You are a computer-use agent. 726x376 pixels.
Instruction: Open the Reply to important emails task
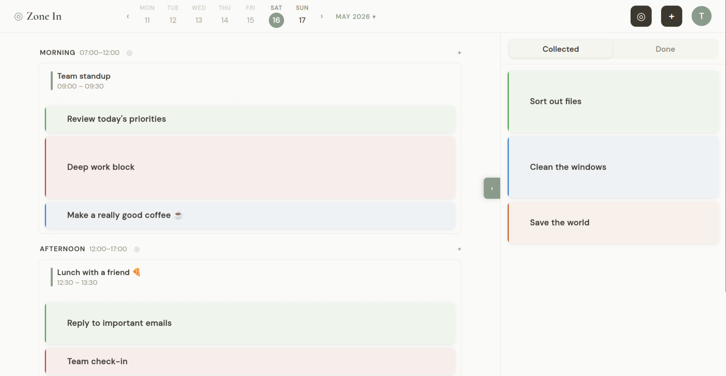250,323
